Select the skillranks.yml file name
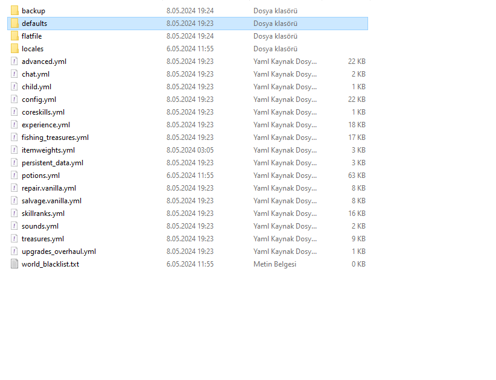The height and width of the screenshot is (380, 496). coord(43,214)
